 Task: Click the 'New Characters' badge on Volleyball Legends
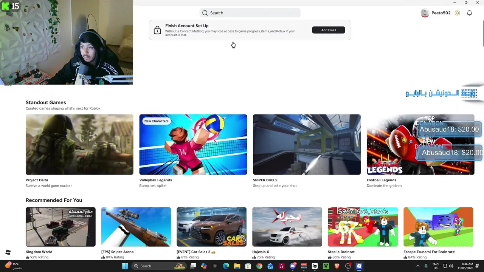click(156, 121)
